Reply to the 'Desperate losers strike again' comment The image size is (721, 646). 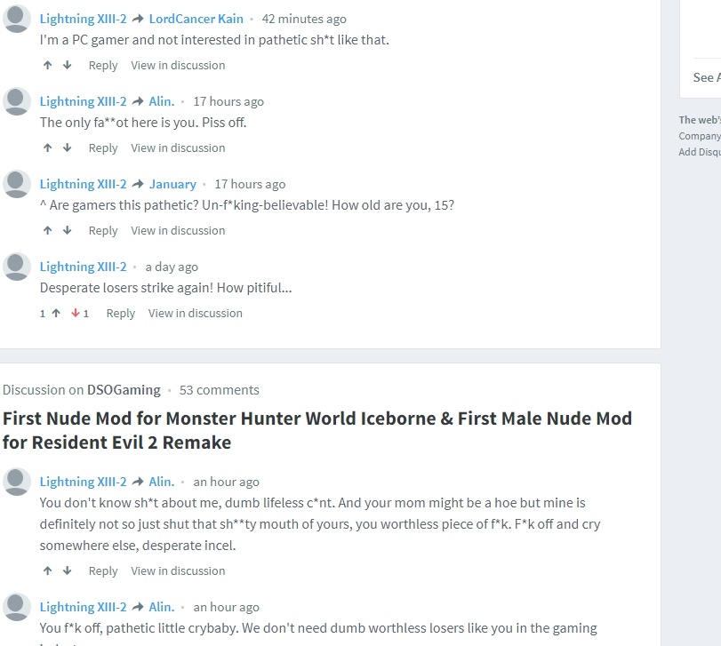tap(121, 314)
